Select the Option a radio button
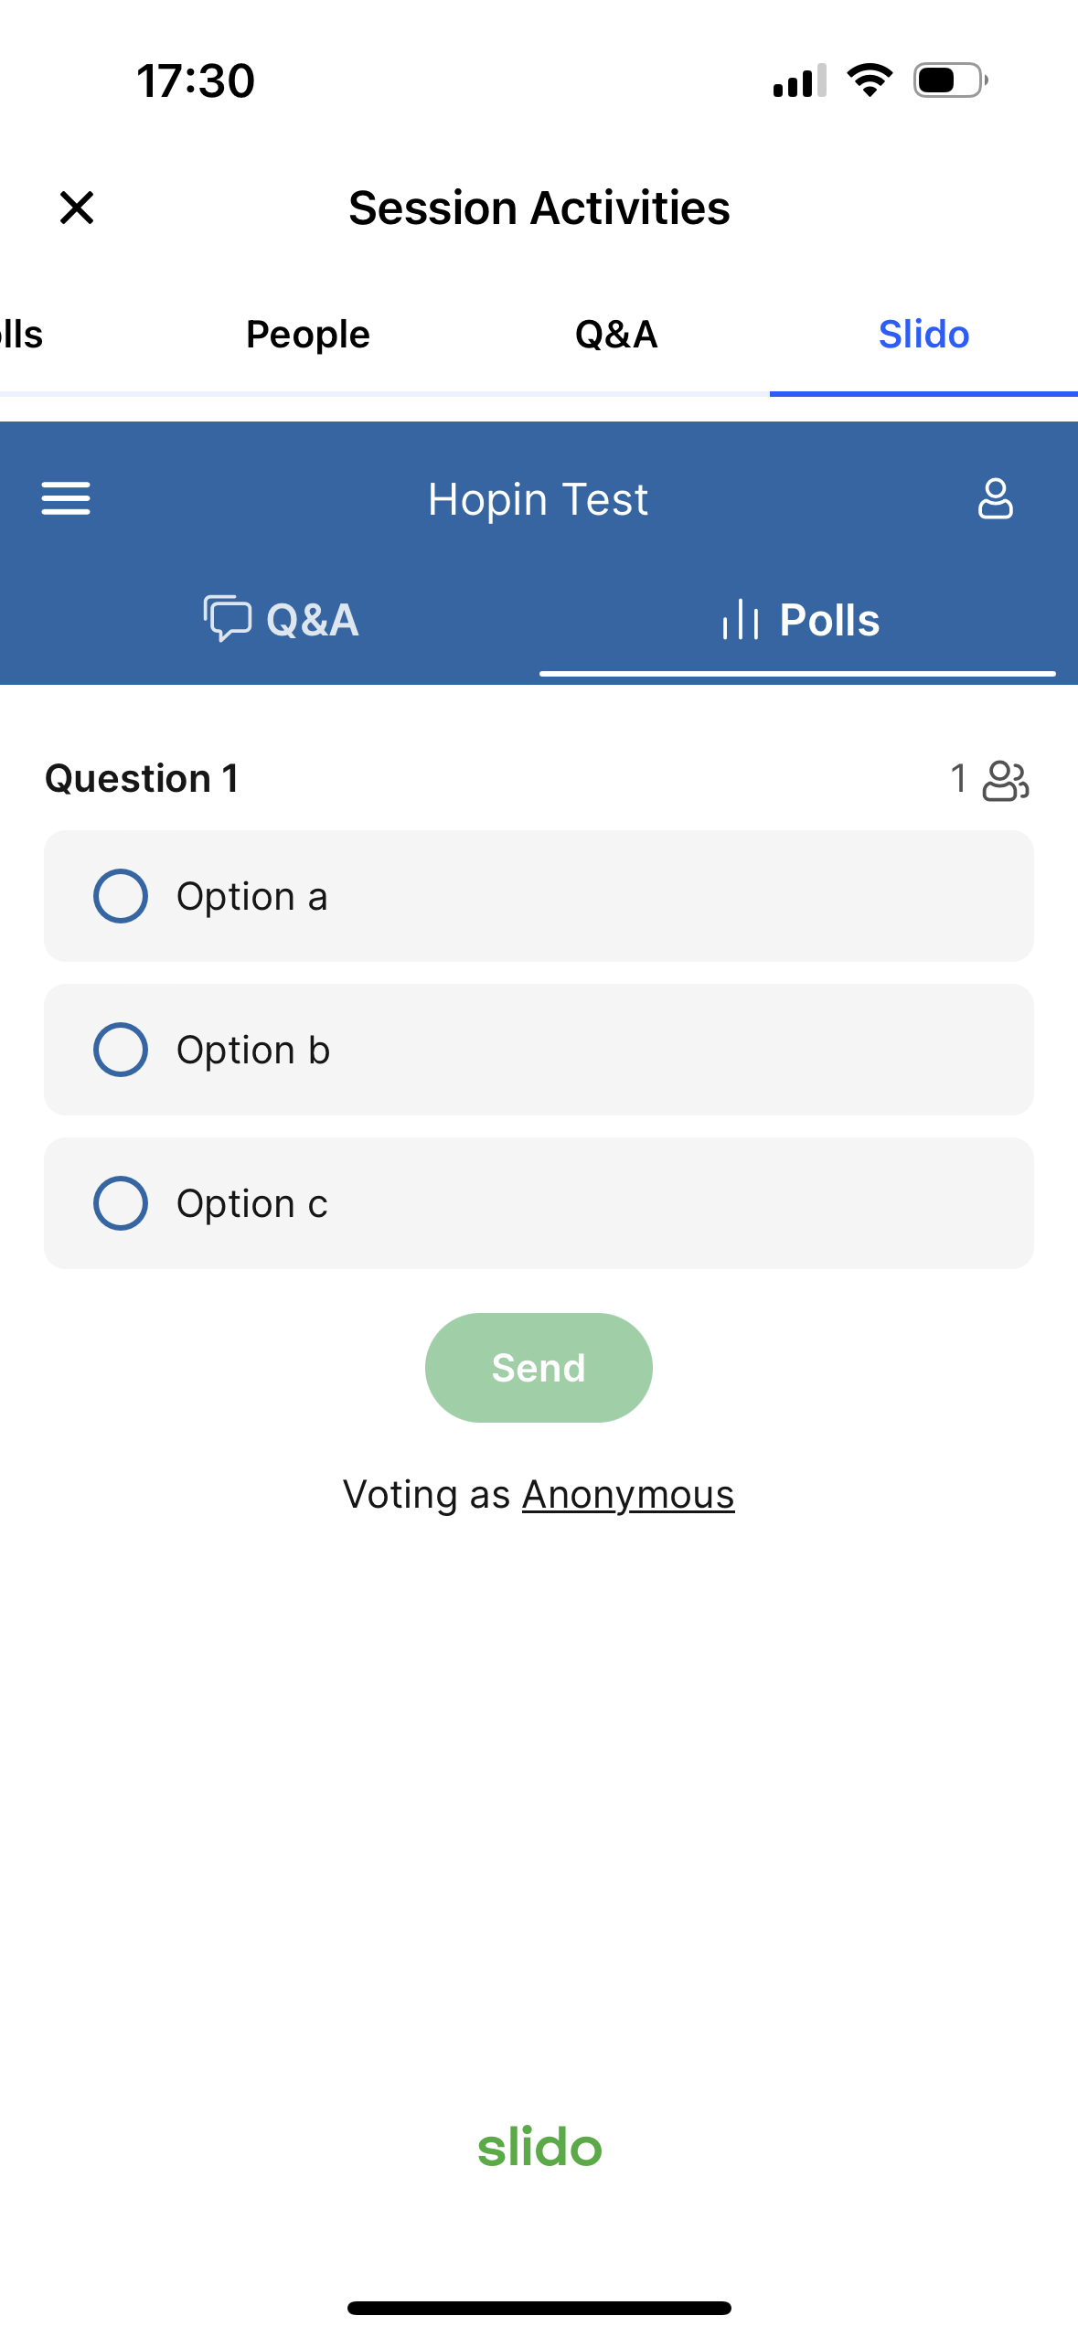The image size is (1078, 2337). pos(121,896)
